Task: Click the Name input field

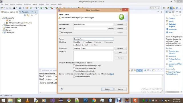Action: 94,39
